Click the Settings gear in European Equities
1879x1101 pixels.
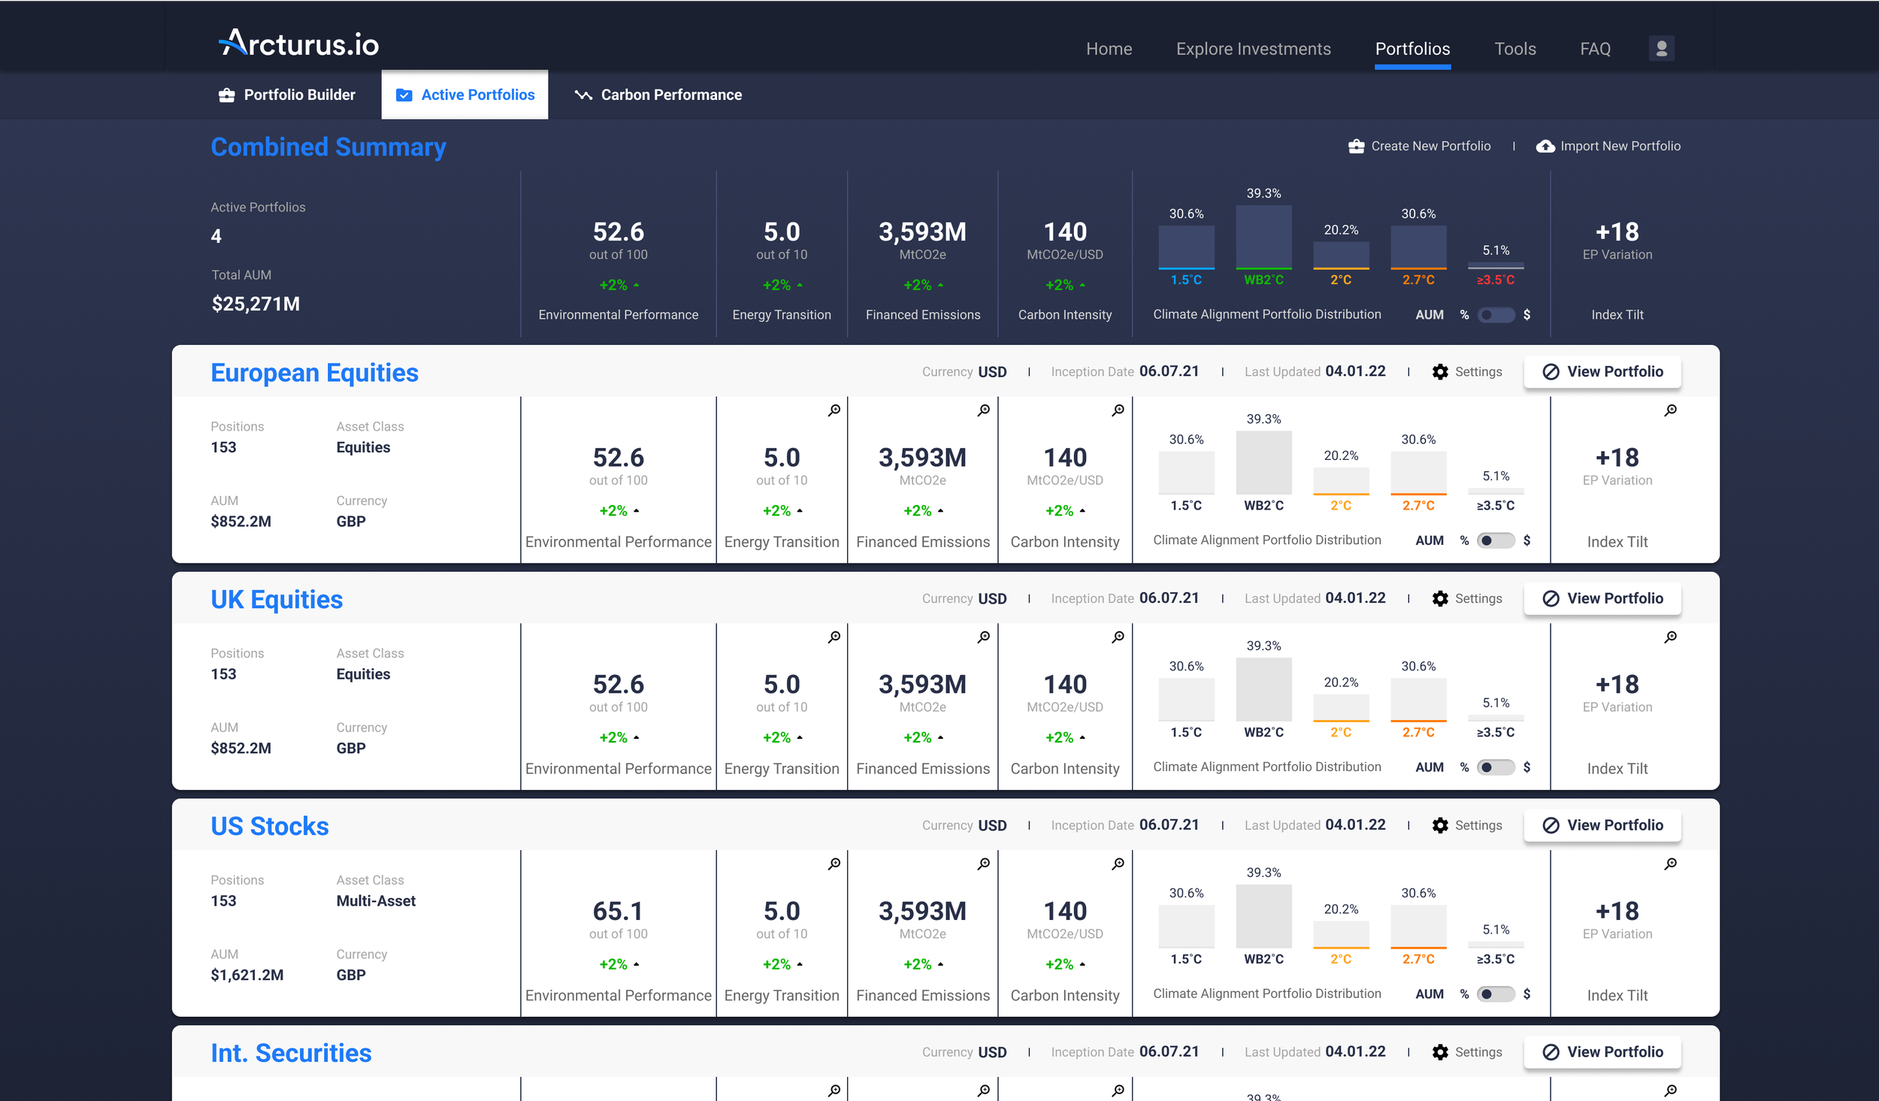pos(1439,372)
